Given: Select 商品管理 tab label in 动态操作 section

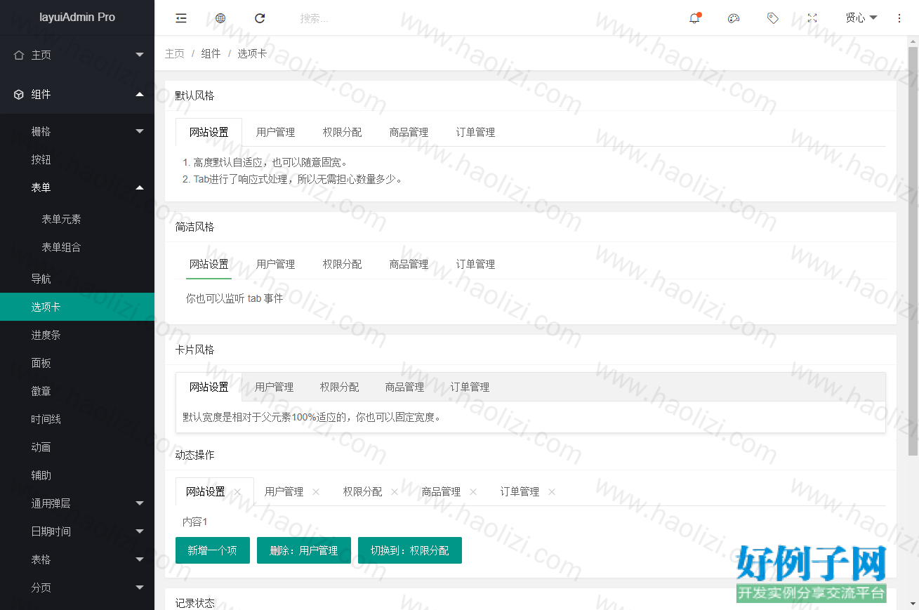Looking at the screenshot, I should click(x=441, y=492).
